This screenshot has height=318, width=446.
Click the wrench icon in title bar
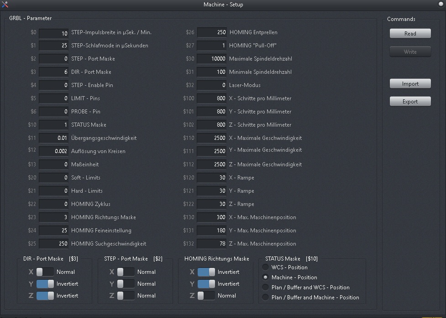[5, 5]
